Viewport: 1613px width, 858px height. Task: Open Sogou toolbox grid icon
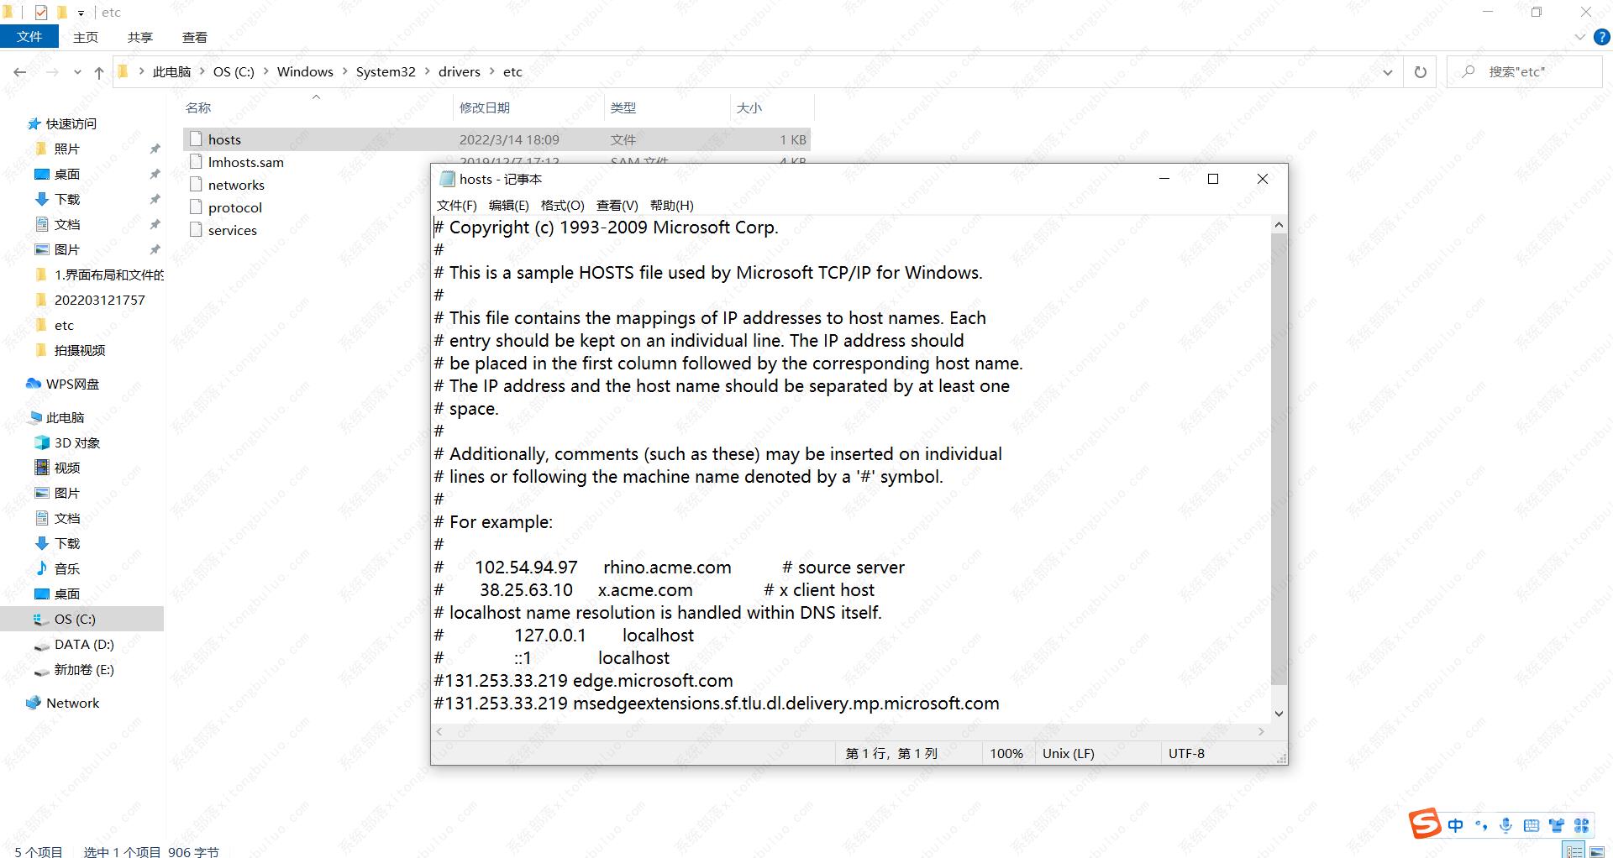pyautogui.click(x=1582, y=825)
